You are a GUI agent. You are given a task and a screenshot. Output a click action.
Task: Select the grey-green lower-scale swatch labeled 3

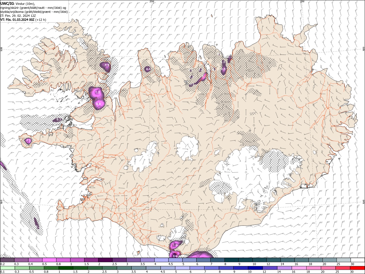(x=124, y=268)
